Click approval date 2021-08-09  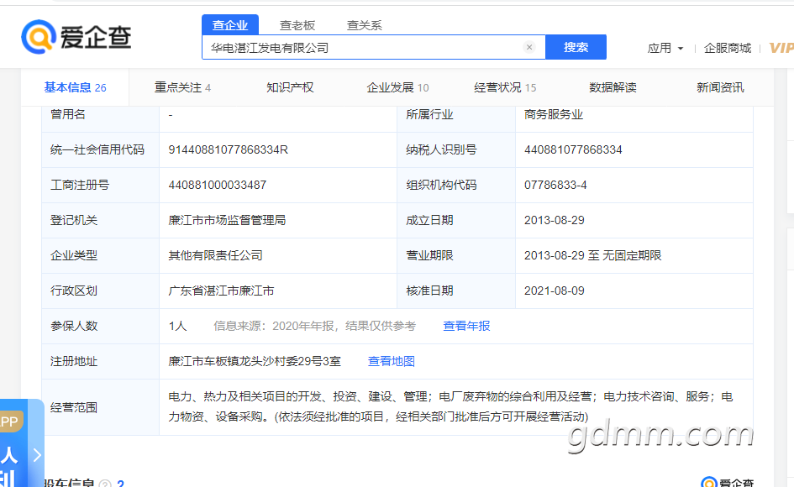pyautogui.click(x=554, y=291)
